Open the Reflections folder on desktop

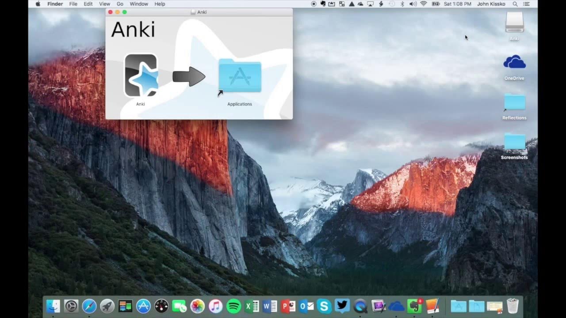tap(514, 102)
